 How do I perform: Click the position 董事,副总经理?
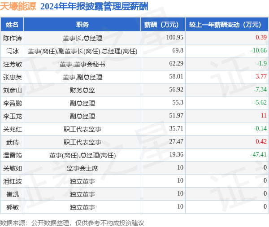tap(82, 77)
